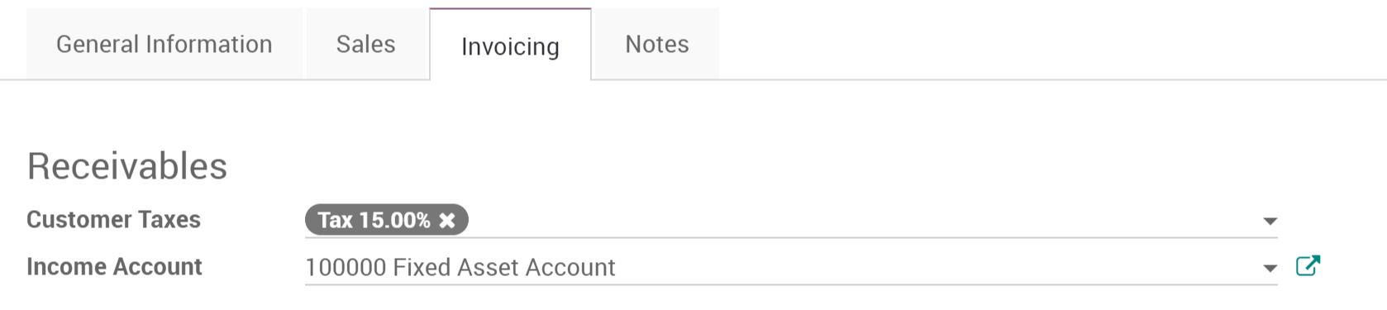Click the 15.00% text inside the tax tag
This screenshot has width=1387, height=310.
(x=394, y=220)
